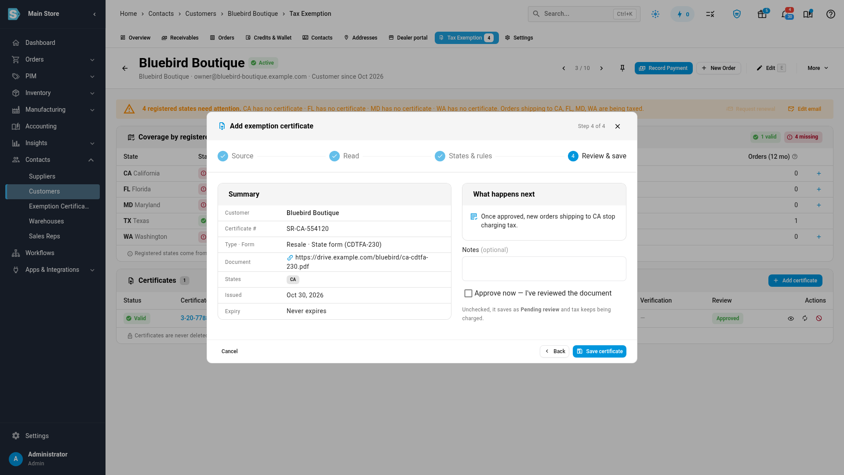Click the shield icon in top bar
844x475 pixels.
(737, 14)
